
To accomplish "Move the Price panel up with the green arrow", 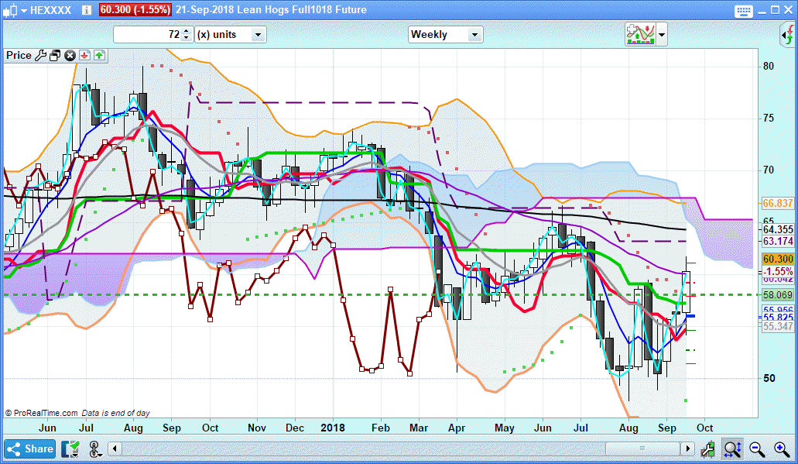I will point(99,56).
